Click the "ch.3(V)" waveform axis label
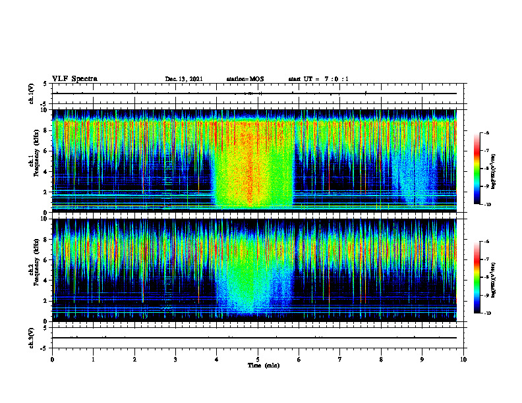This screenshot has height=403, width=522. [x=32, y=338]
